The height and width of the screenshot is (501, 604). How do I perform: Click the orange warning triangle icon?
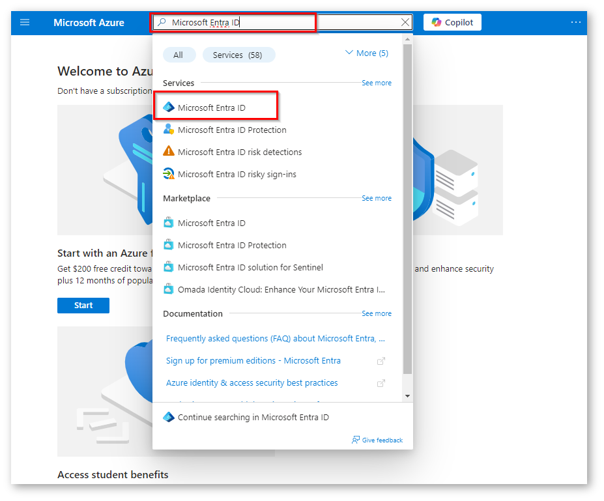[169, 151]
